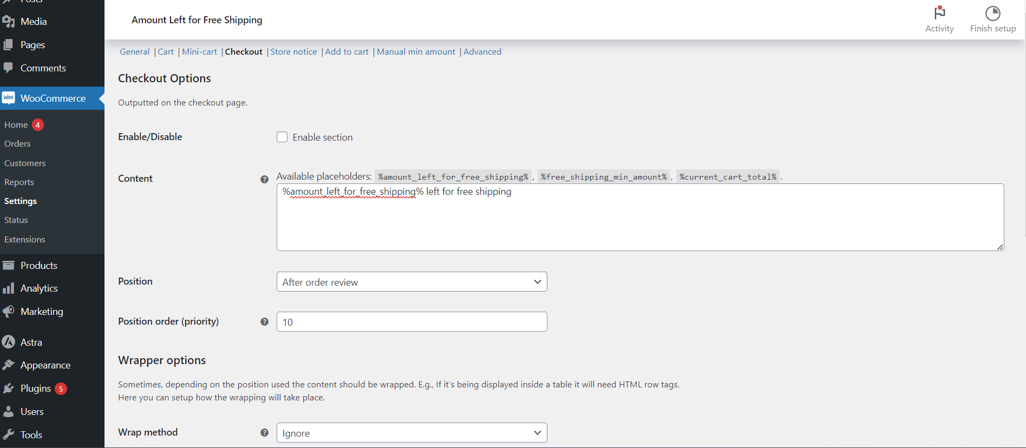Screen dimensions: 1026x448
Task: Open Products from the sidebar
Action: click(x=38, y=266)
